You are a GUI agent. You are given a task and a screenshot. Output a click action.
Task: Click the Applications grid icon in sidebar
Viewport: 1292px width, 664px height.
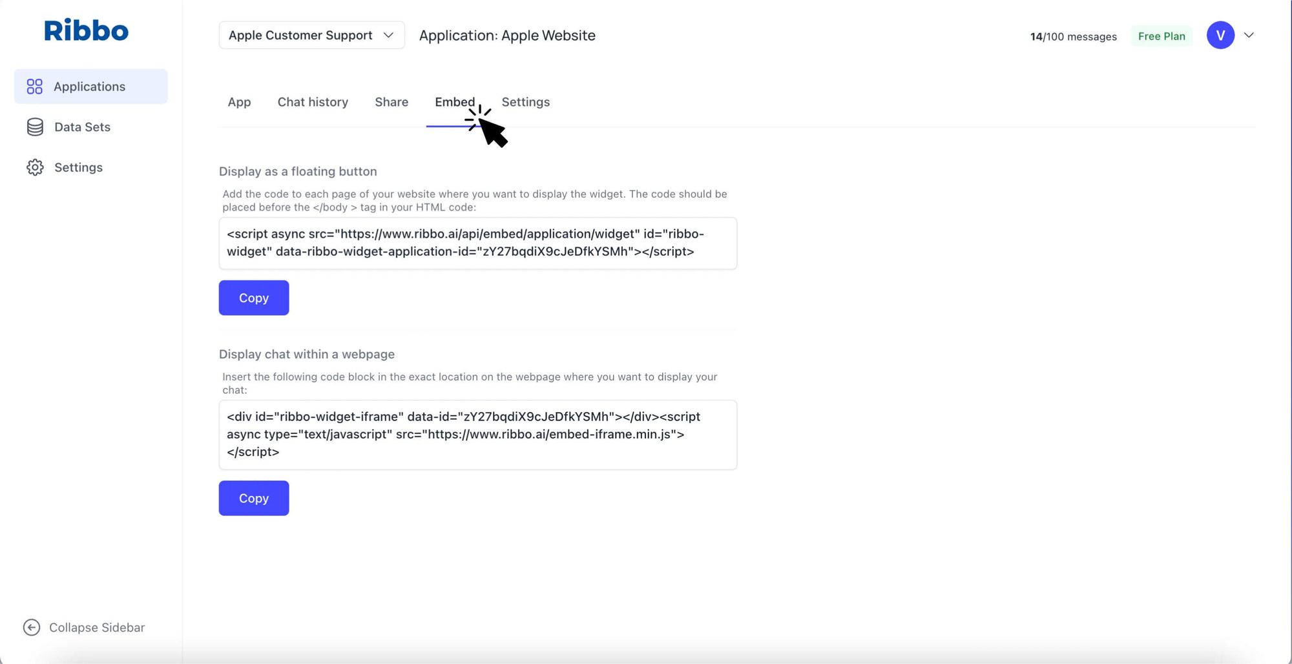pyautogui.click(x=35, y=87)
